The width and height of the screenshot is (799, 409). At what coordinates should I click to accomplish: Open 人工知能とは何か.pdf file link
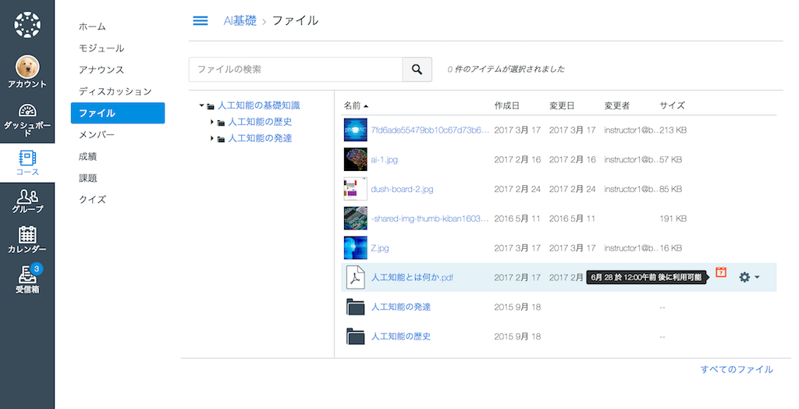click(412, 278)
